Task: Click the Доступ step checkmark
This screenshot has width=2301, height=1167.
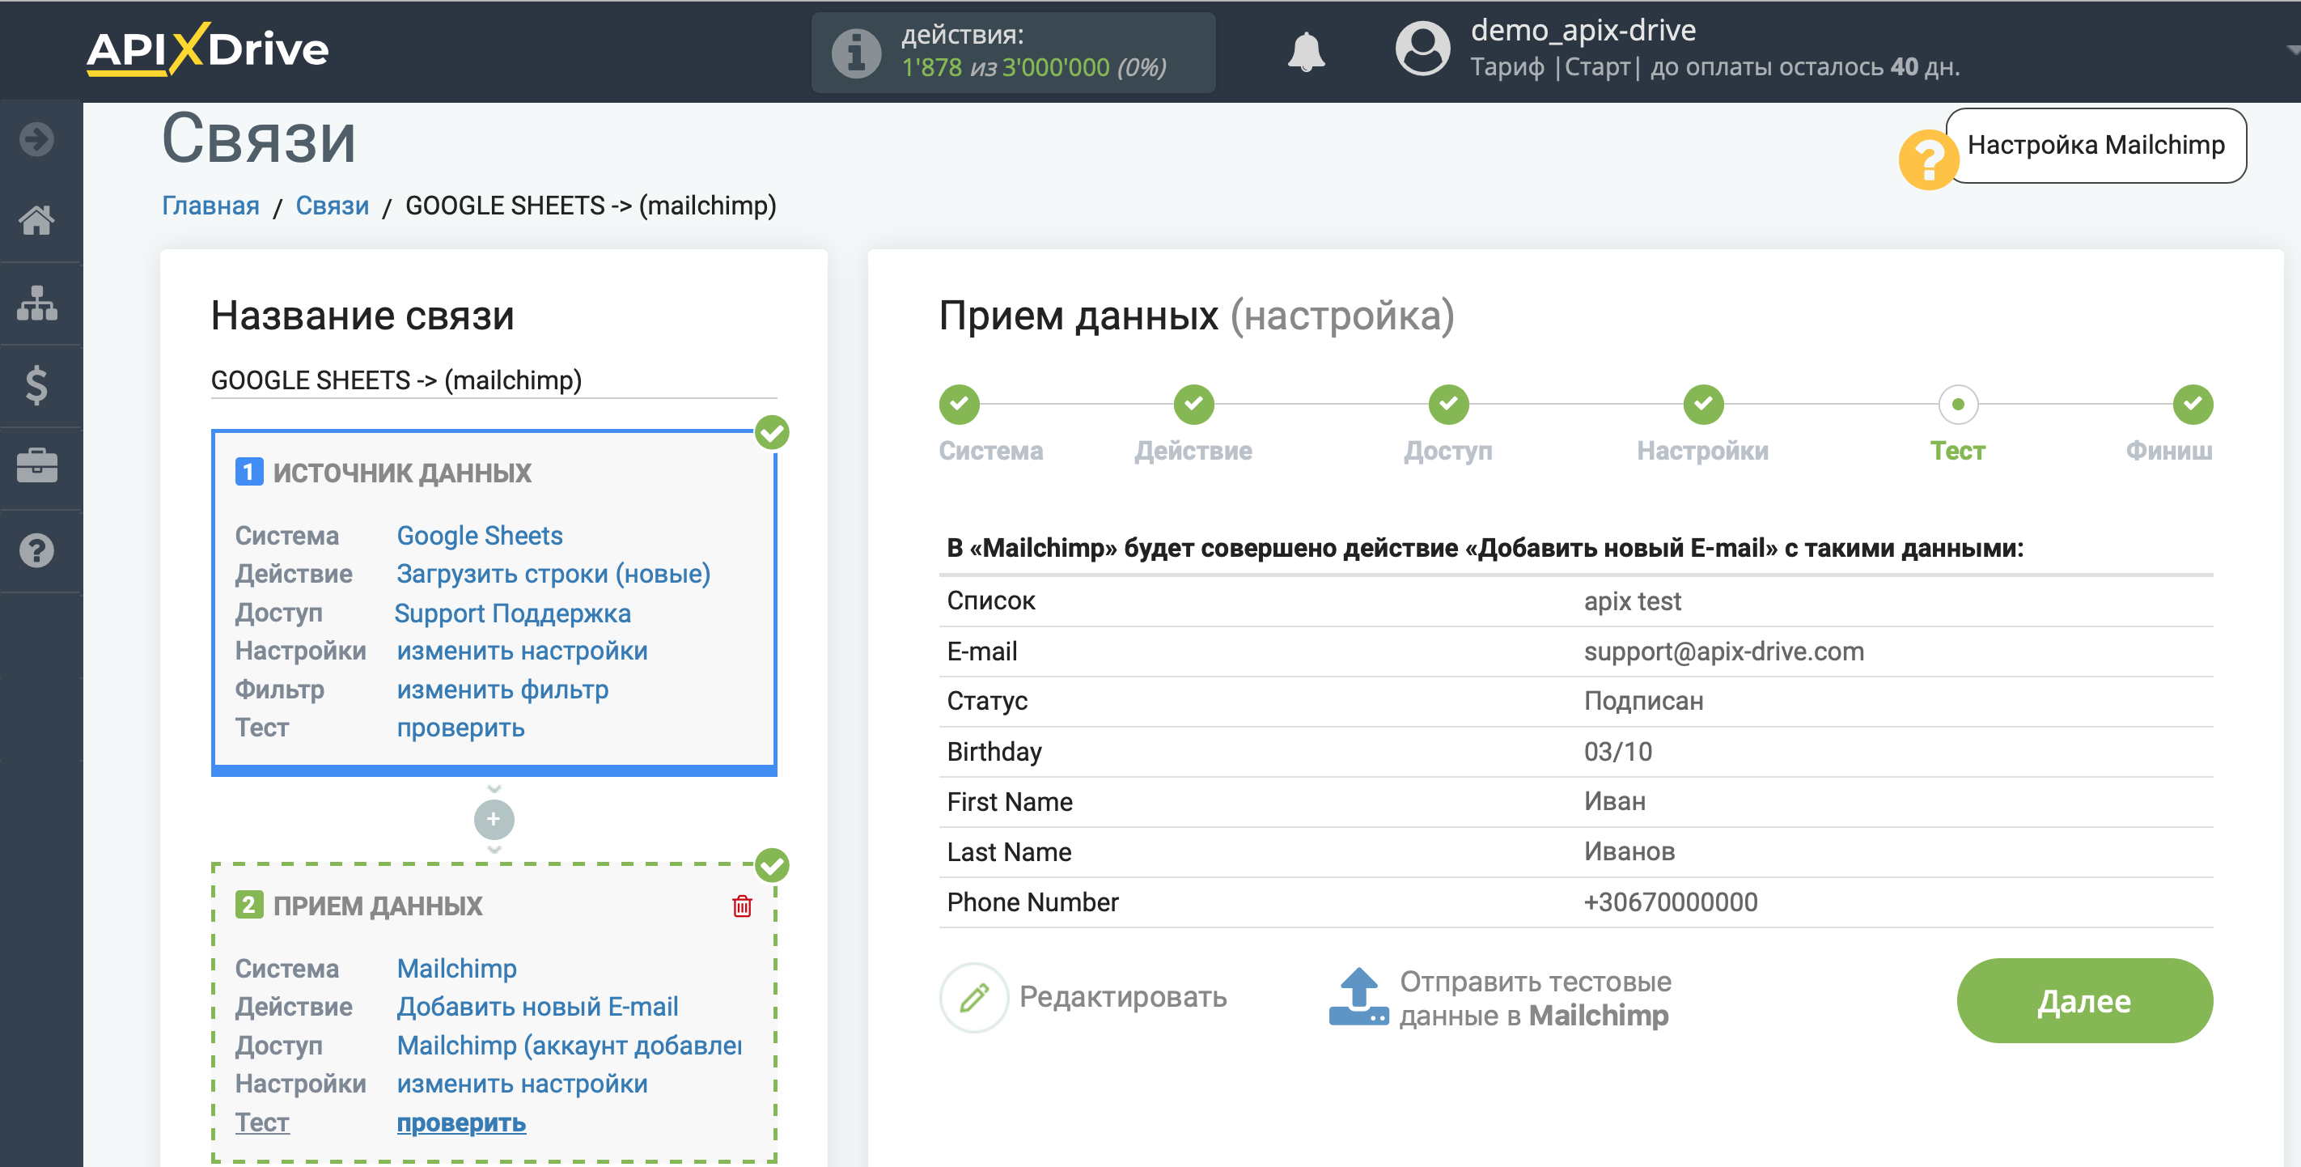Action: [x=1448, y=405]
